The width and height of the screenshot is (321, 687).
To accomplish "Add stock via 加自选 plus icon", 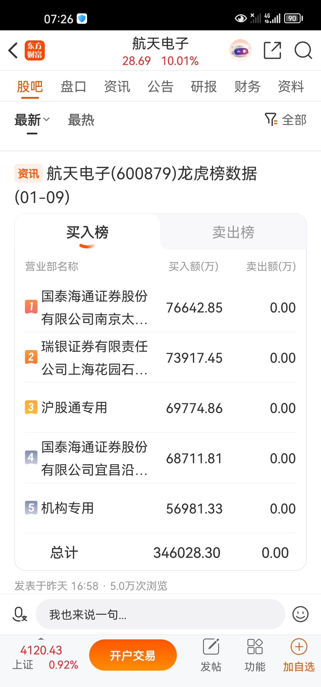I will 299,646.
